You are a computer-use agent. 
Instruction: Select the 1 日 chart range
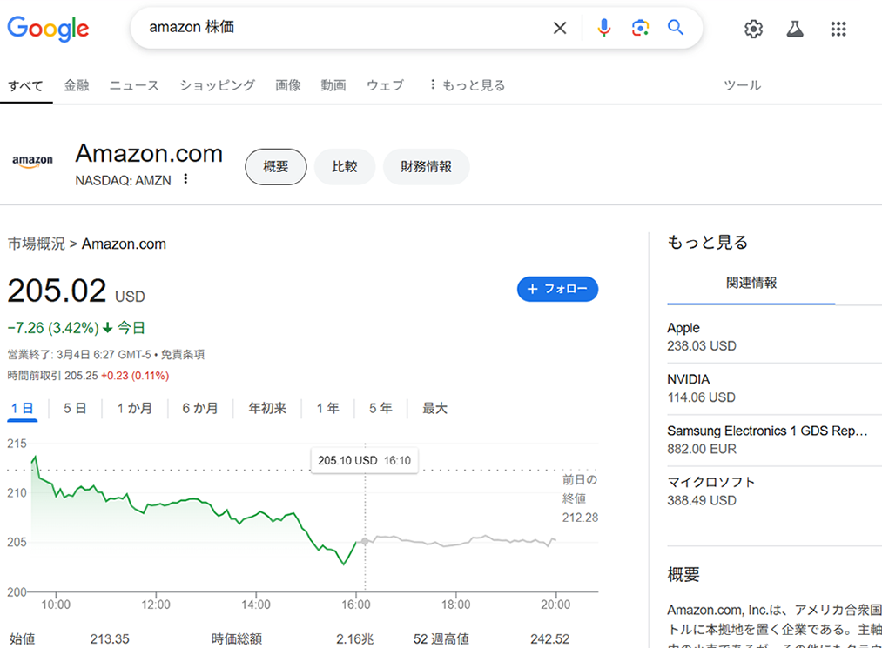click(x=23, y=409)
